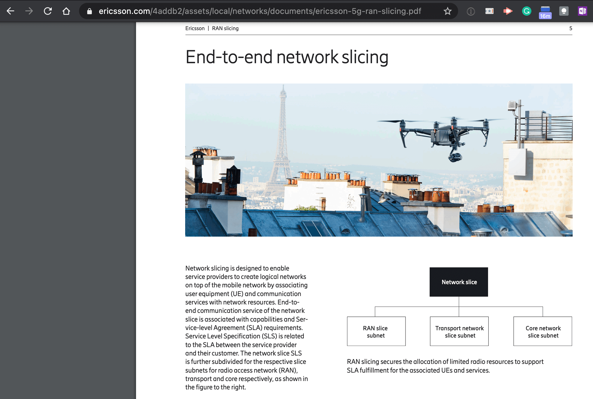Click the Core network slice subnet box

click(542, 331)
